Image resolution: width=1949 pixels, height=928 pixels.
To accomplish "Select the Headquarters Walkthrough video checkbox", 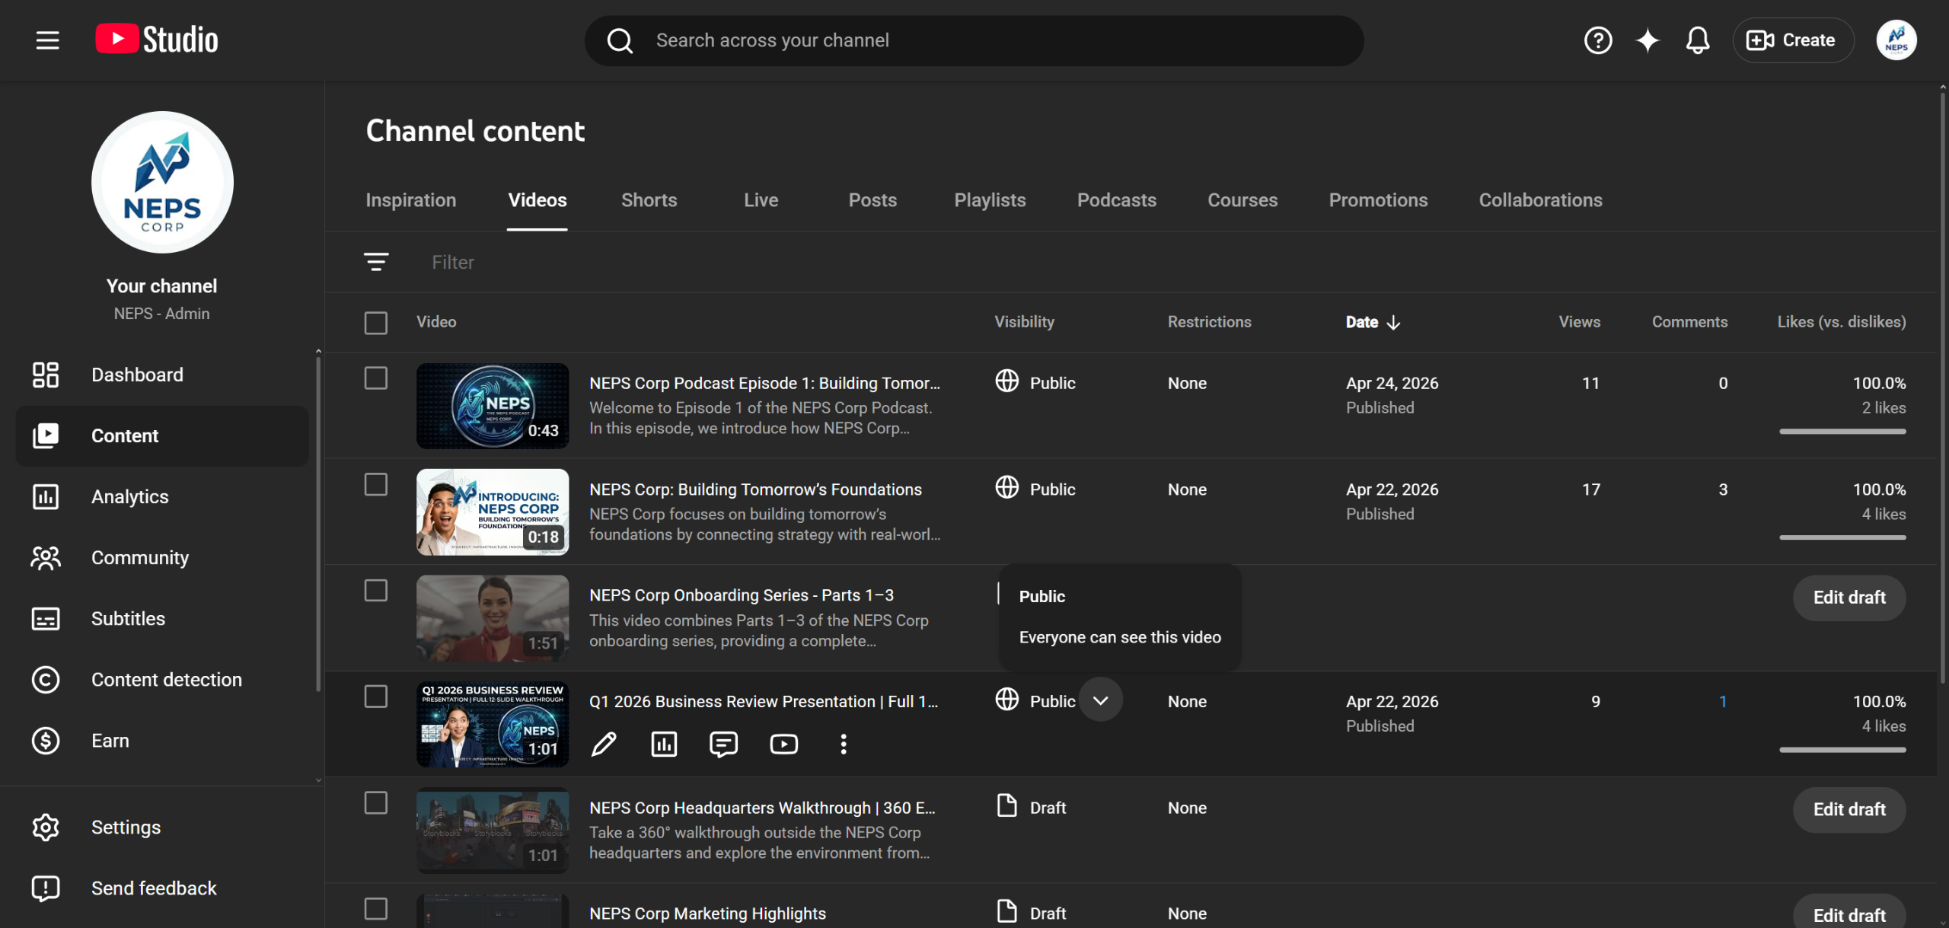I will point(376,802).
